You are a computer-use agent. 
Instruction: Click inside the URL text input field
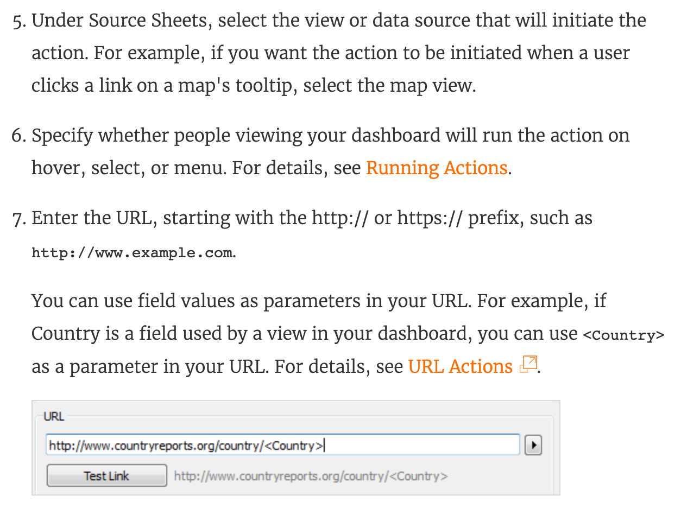[x=282, y=446]
